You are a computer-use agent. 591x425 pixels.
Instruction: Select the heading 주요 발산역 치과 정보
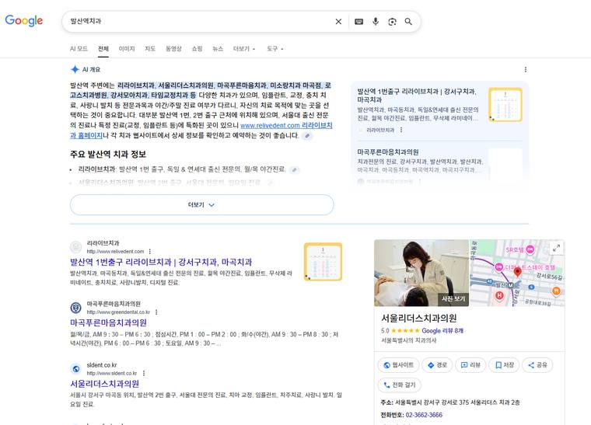tap(108, 154)
